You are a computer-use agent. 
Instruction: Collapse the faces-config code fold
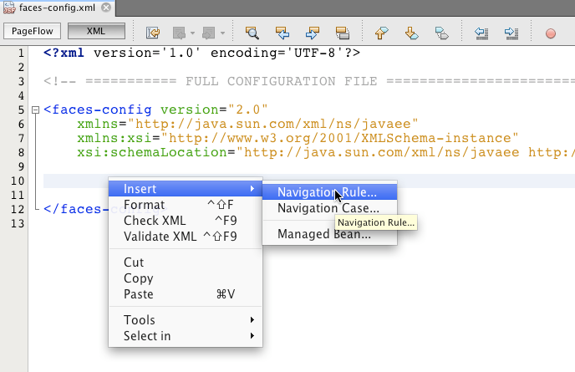click(x=34, y=110)
